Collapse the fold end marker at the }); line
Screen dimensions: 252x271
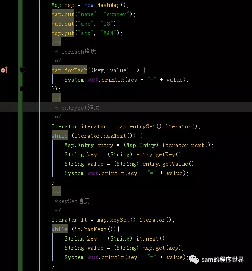(x=22, y=89)
